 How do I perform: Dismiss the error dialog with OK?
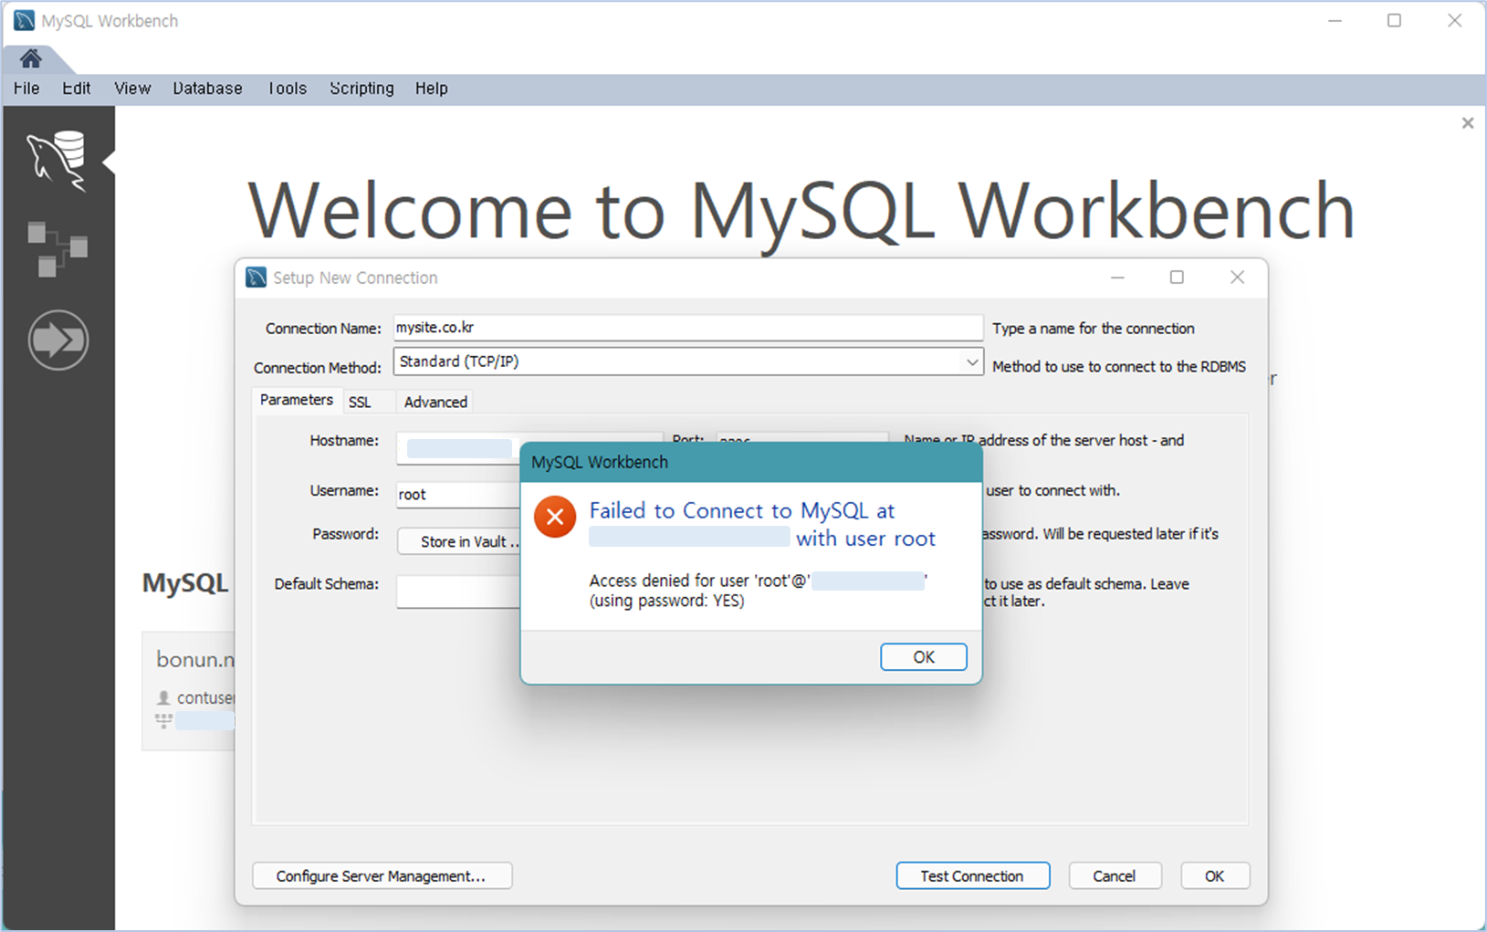[923, 656]
